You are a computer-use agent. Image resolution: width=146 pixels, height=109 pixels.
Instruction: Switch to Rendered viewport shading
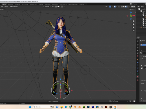click(x=127, y=7)
